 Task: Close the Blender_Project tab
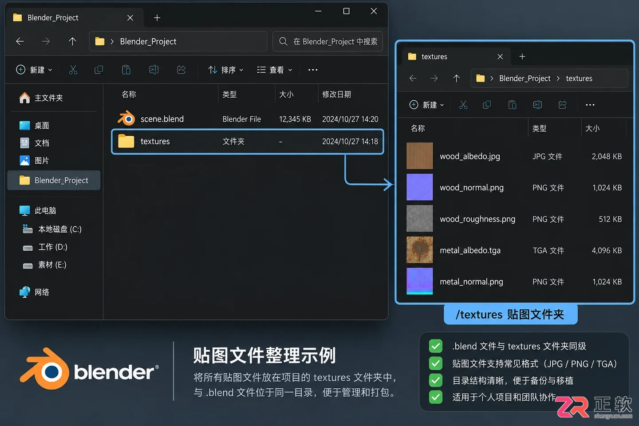(130, 18)
